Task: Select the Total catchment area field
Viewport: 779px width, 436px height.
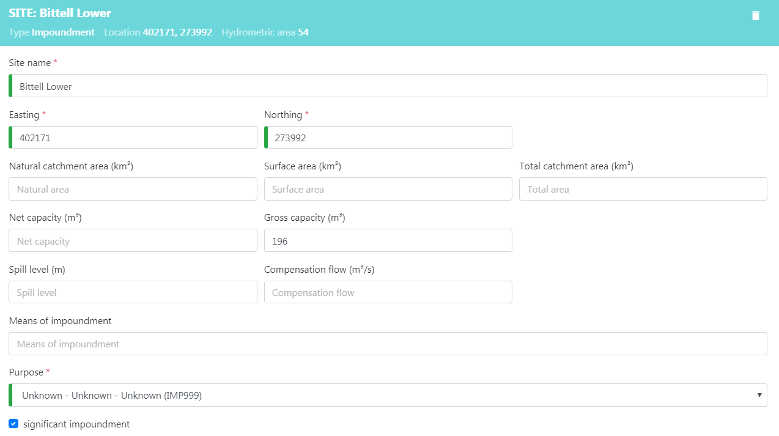Action: (643, 189)
